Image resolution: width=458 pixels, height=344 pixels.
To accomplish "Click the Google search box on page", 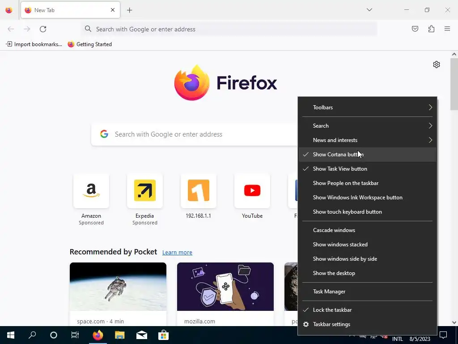I will pos(194,134).
